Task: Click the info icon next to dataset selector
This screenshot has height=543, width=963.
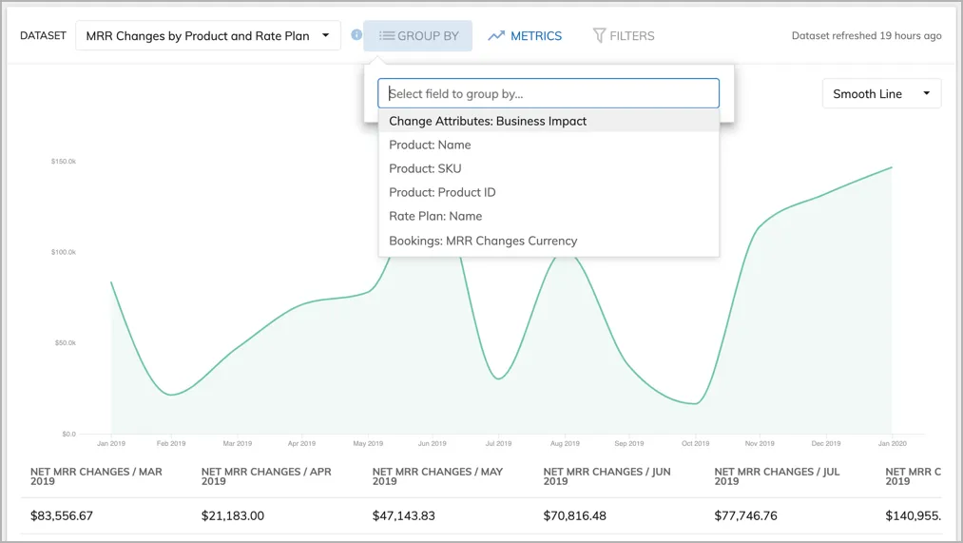Action: coord(356,35)
